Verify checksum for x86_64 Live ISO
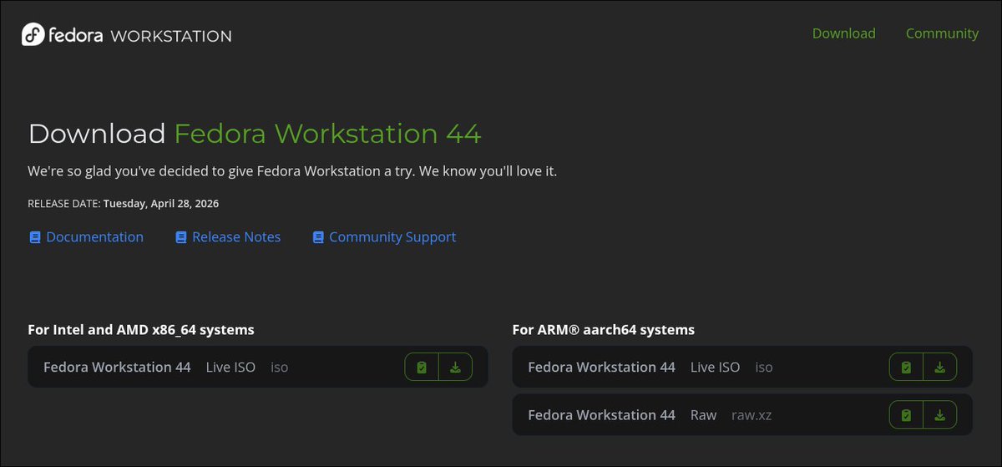 (422, 367)
